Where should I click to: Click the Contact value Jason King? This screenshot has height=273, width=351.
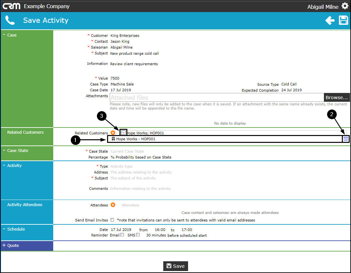coord(120,41)
